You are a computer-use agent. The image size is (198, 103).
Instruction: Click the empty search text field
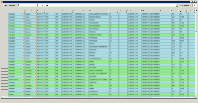click(27, 5)
